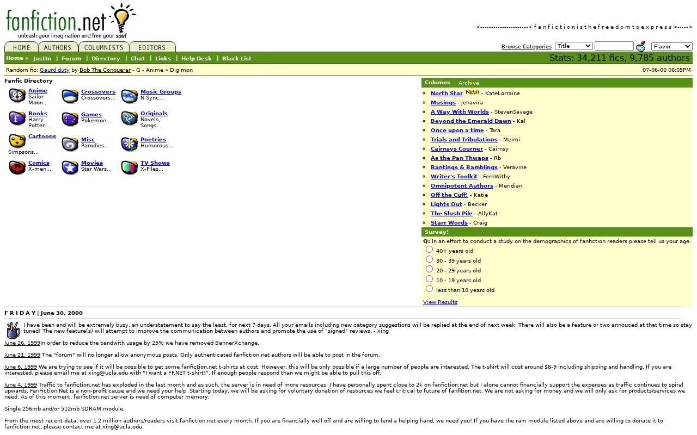Open the Columns Archive link
697x435 pixels.
point(469,83)
